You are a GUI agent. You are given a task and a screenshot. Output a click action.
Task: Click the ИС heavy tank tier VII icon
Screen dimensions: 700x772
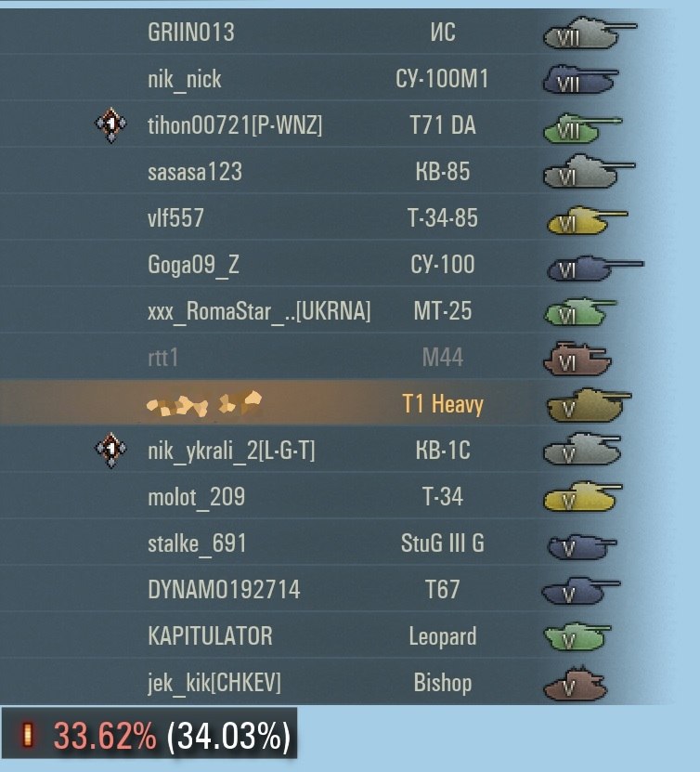click(590, 33)
